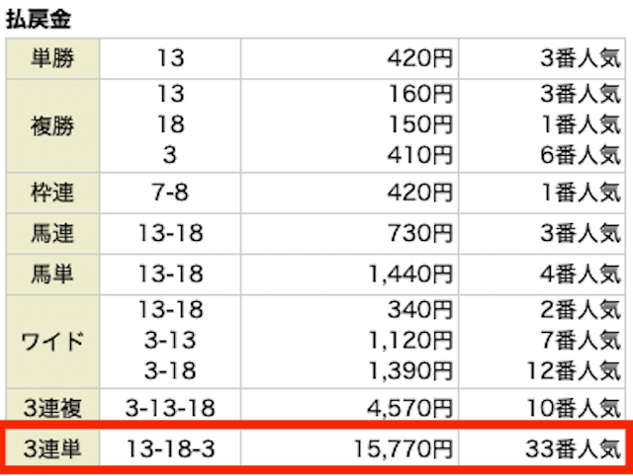The width and height of the screenshot is (633, 476).
Task: Click the 33番人気 popularity cell
Action: coord(573,448)
